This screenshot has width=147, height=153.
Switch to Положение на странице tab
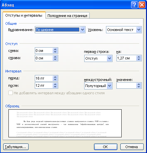click(67, 16)
